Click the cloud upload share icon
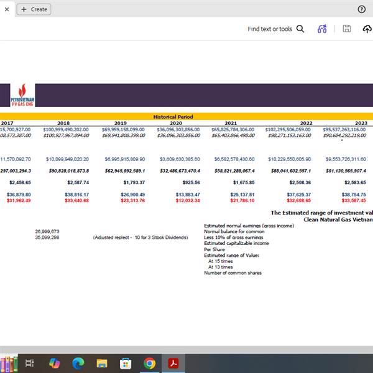The width and height of the screenshot is (373, 373). 367,29
